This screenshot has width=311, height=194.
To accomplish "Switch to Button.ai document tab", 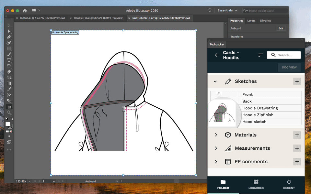I will click(42, 18).
